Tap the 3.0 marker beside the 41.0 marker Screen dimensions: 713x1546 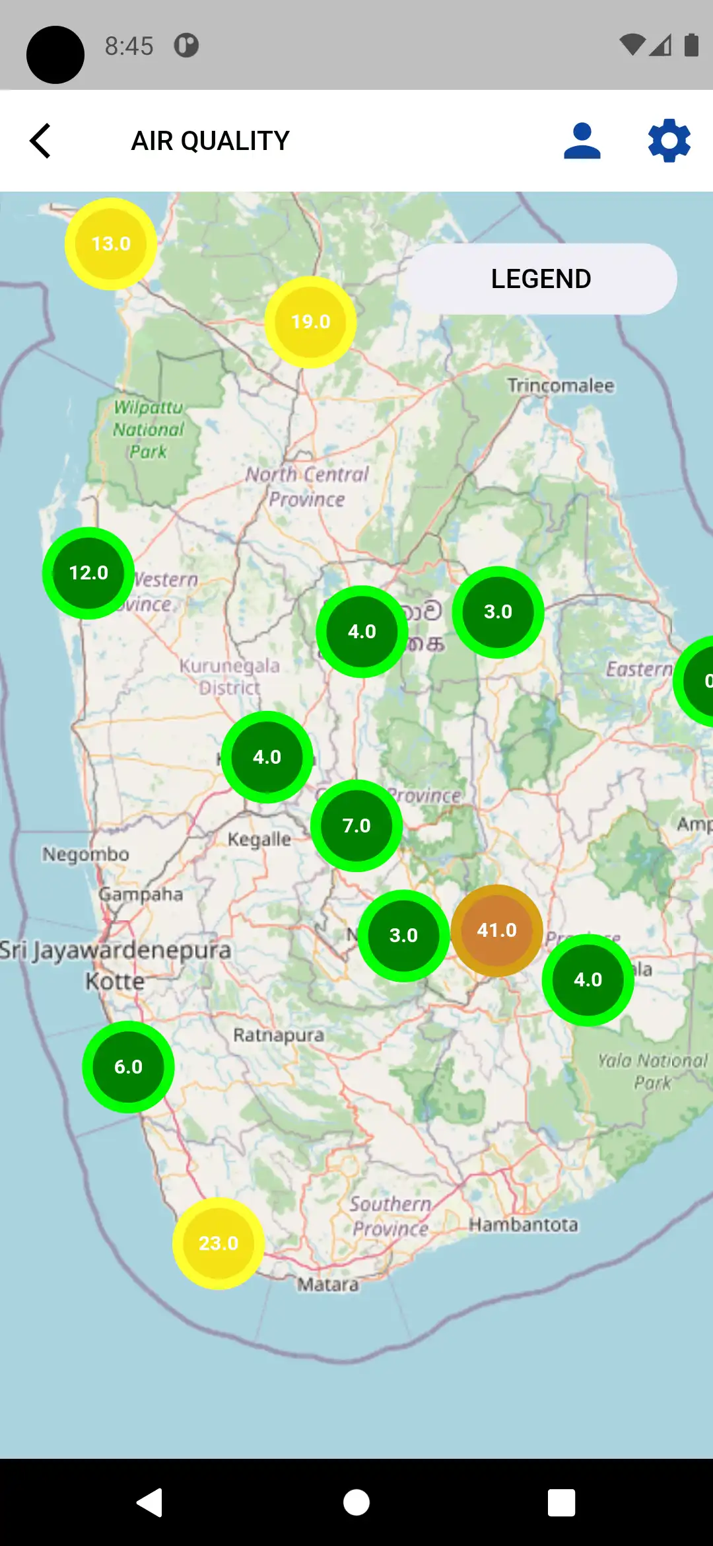click(403, 936)
